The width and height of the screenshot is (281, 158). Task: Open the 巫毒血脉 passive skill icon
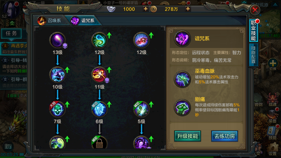[182, 79]
